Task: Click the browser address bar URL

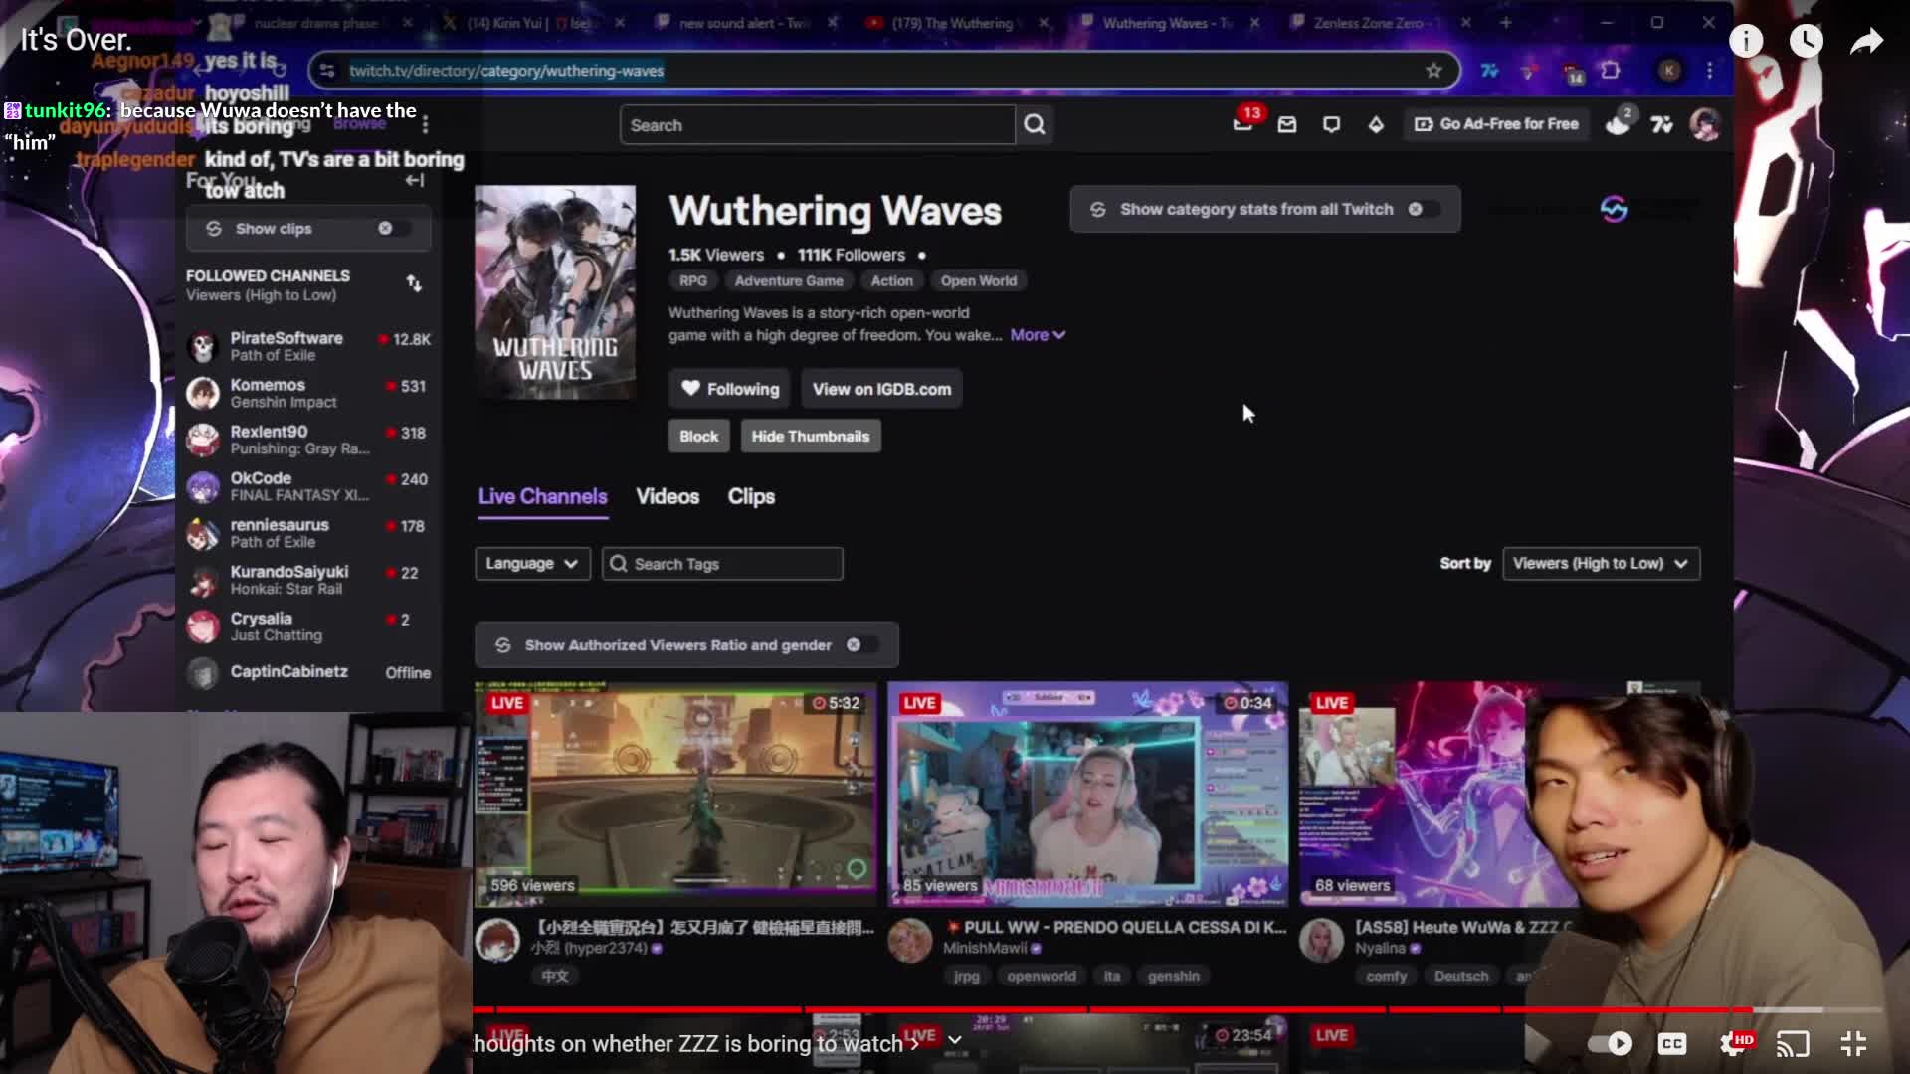Action: tap(506, 71)
